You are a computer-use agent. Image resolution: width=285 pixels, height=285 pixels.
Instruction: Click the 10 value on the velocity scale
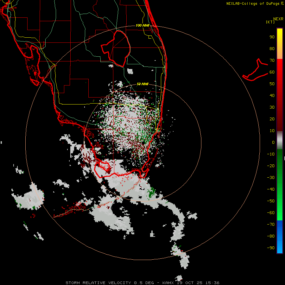pyautogui.click(x=272, y=131)
